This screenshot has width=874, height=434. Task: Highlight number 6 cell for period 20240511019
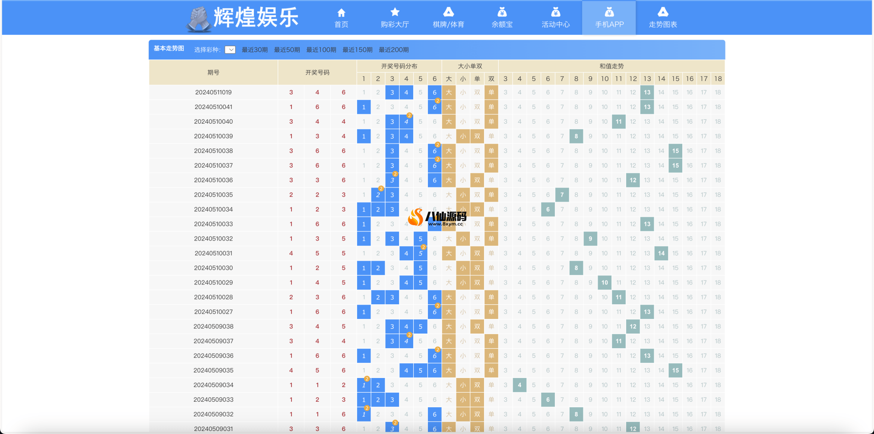[x=434, y=92]
